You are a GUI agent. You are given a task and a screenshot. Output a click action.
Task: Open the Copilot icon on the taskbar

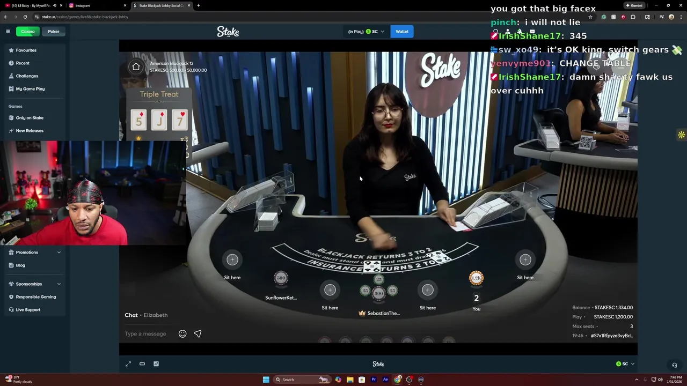coord(338,380)
